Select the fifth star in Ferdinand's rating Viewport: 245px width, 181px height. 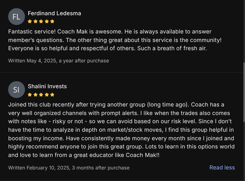[52, 21]
